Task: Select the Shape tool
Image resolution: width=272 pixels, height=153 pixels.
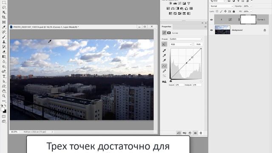Action: coord(4,86)
